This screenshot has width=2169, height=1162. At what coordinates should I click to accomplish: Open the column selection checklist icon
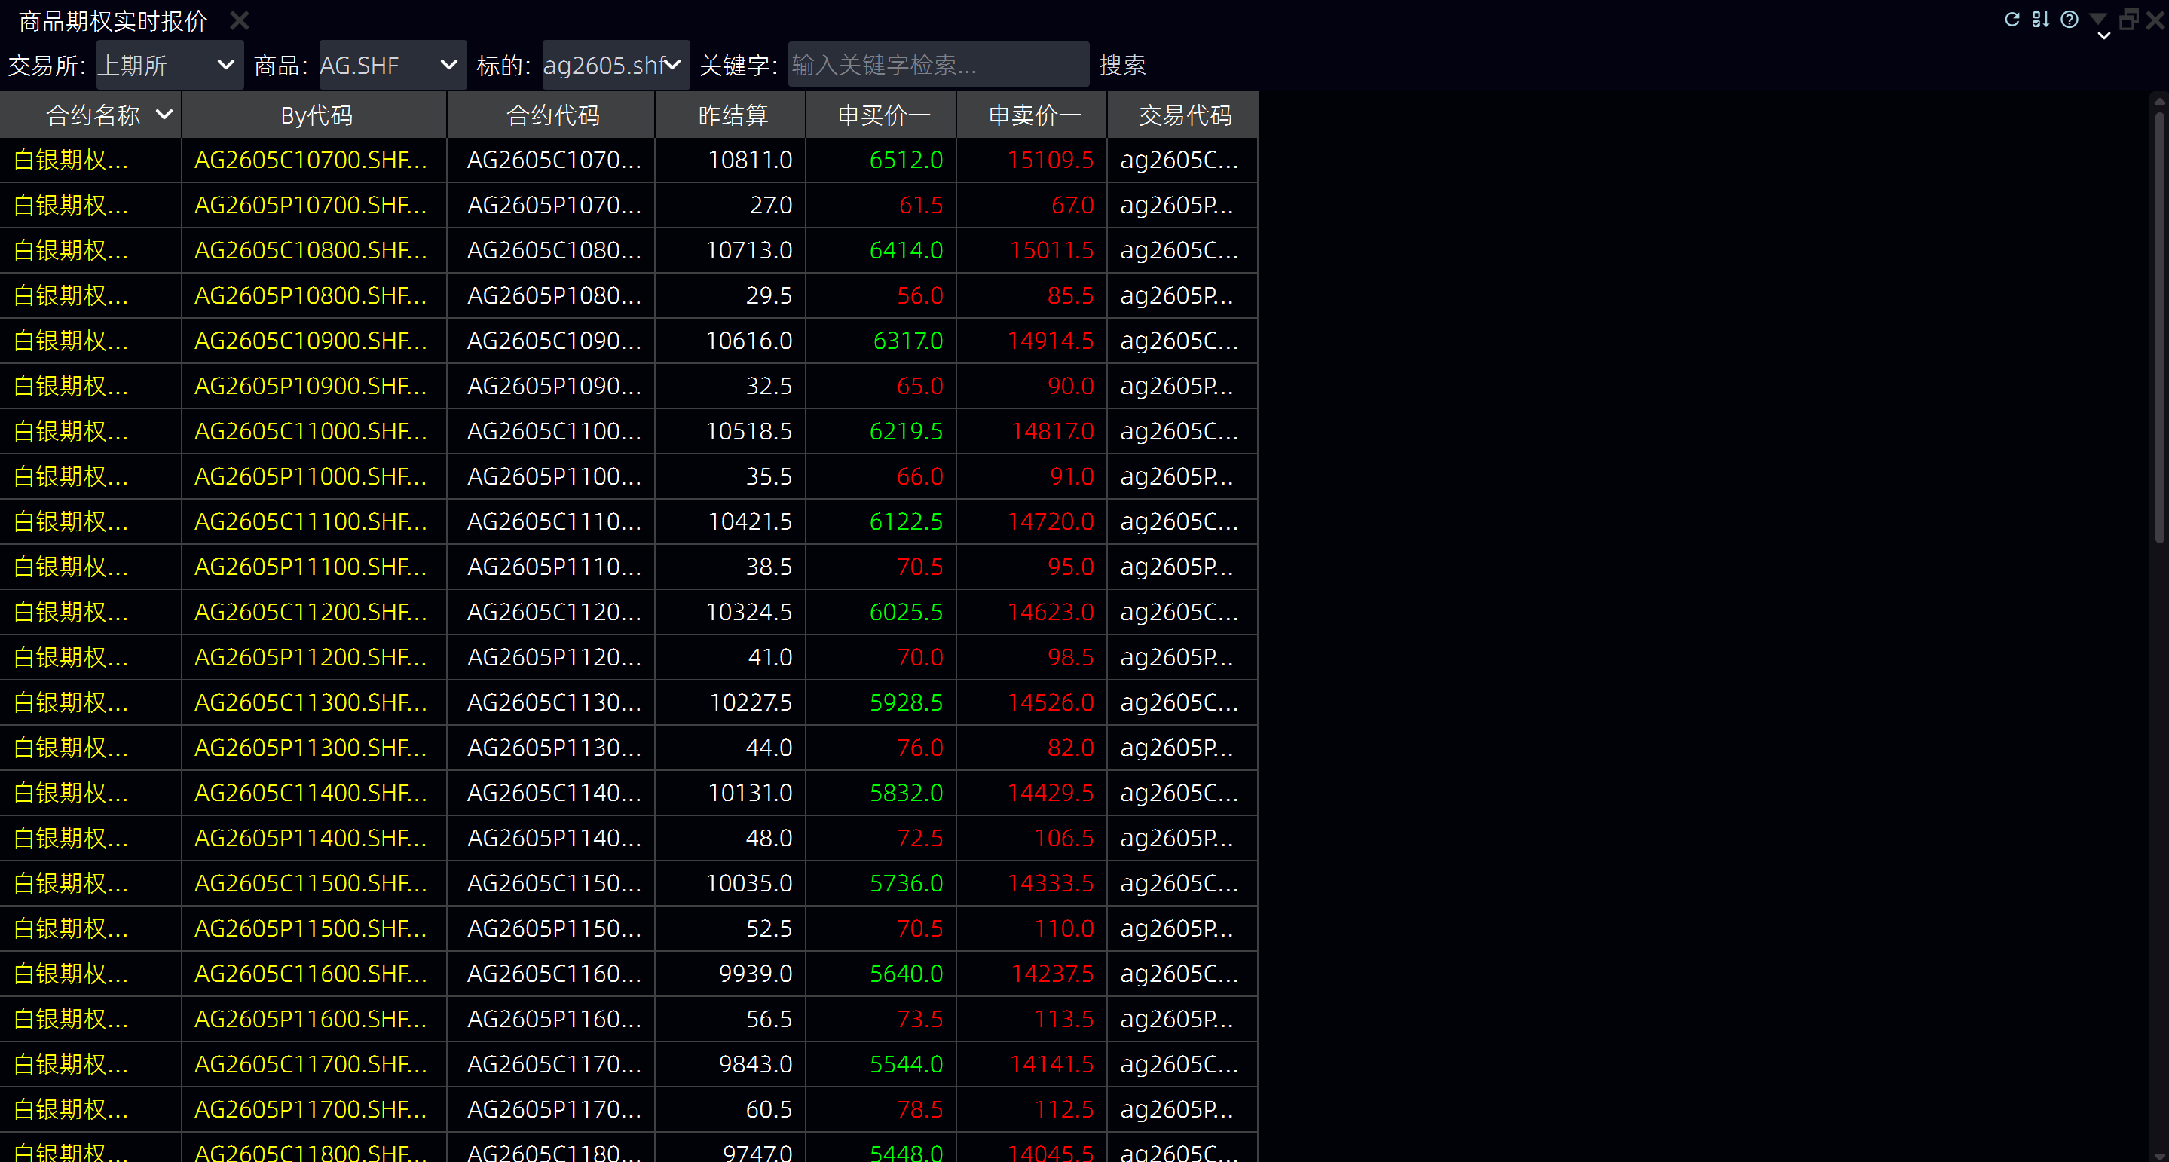[x=2040, y=20]
